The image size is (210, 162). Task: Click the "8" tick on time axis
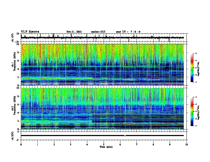tap(153, 145)
